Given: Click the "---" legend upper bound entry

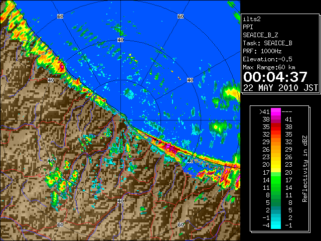Looking at the screenshot, I should [x=287, y=111].
